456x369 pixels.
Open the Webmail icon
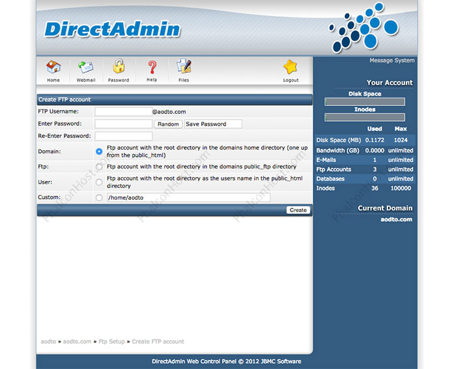86,67
